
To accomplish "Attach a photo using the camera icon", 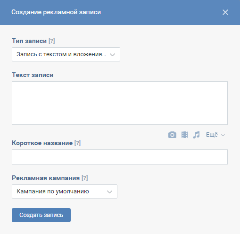I will 172,135.
